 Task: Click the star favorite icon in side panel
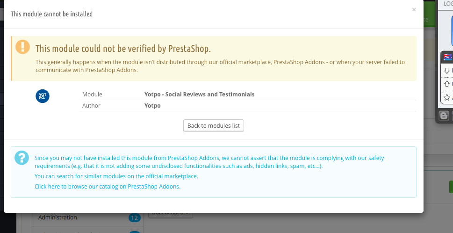coord(447,97)
